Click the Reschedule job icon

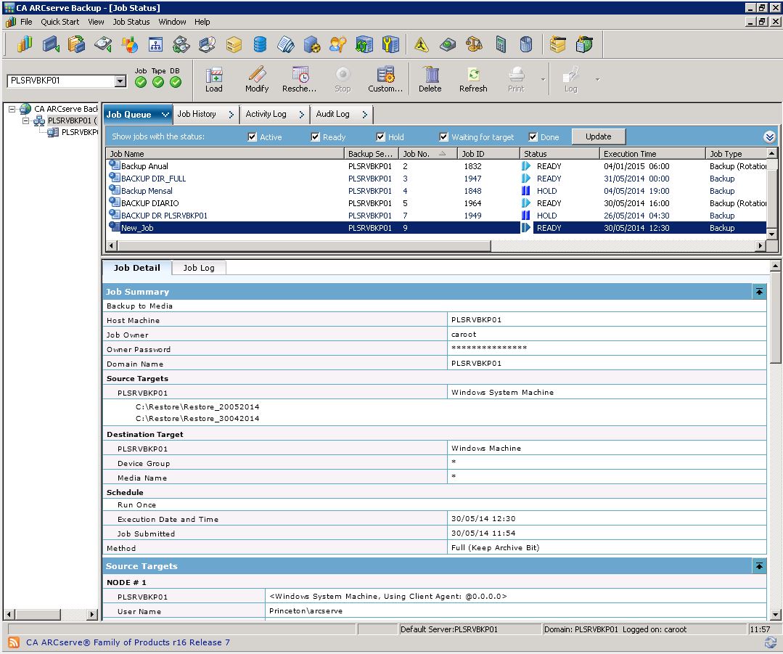[300, 79]
